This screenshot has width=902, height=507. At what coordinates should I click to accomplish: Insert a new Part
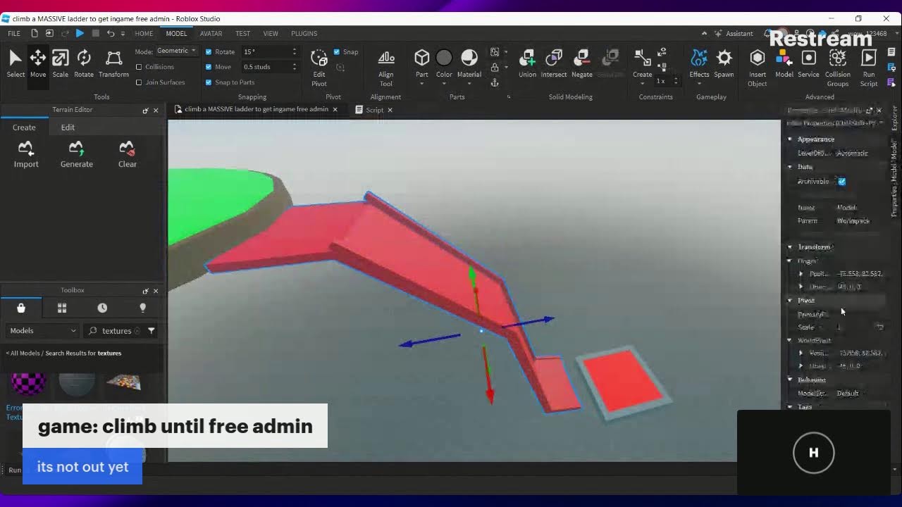click(x=421, y=63)
